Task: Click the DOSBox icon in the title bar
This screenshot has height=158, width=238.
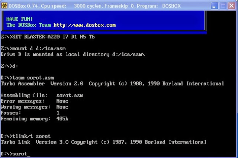Action: [4, 6]
